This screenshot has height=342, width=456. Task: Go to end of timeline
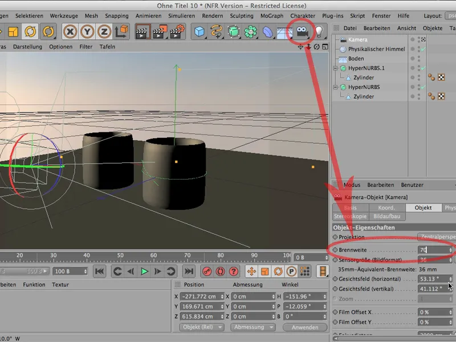coord(189,271)
